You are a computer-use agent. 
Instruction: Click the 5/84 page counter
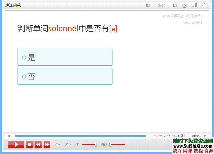(x=162, y=5)
